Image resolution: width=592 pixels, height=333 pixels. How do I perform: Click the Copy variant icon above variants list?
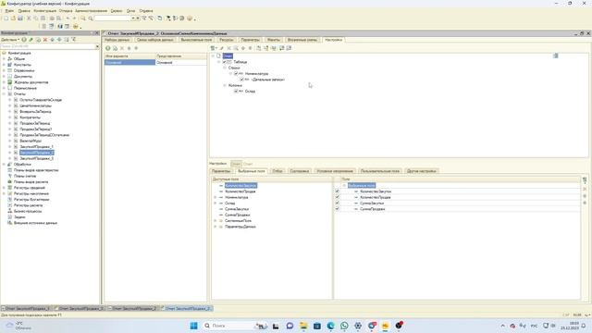[115, 48]
